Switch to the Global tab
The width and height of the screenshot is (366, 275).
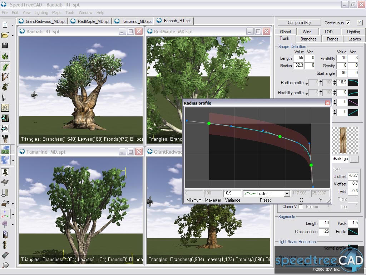coord(285,32)
